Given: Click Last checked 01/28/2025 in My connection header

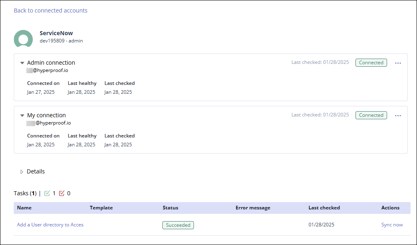Looking at the screenshot, I should [320, 115].
